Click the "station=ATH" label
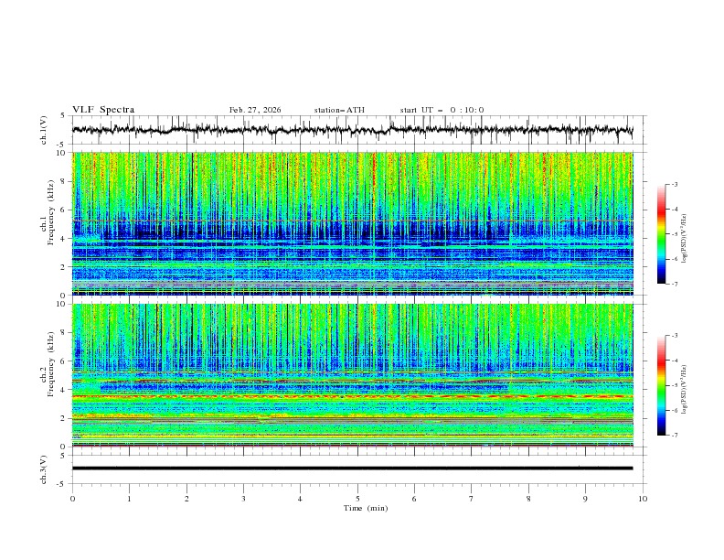This screenshot has width=724, height=560. [x=339, y=110]
